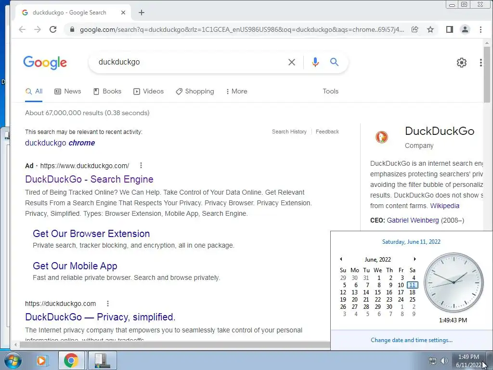This screenshot has width=493, height=370.
Task: Switch to the News tab
Action: [x=68, y=91]
